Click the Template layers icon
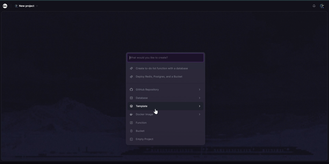The width and height of the screenshot is (329, 164). (131, 106)
